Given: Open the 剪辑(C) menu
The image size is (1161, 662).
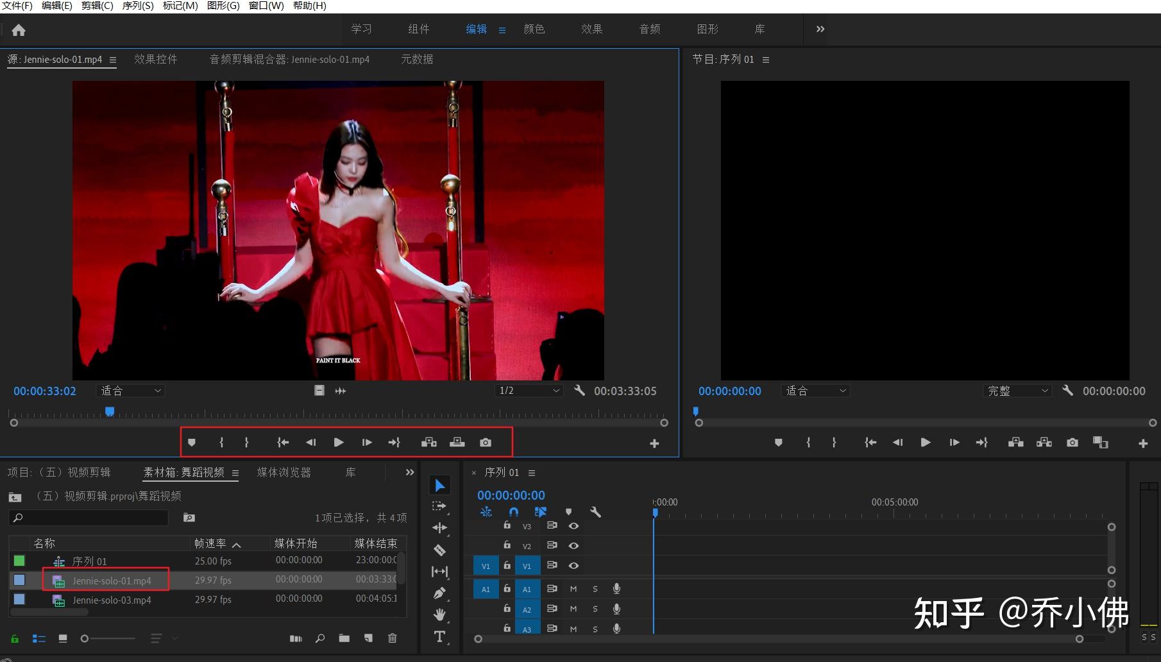Looking at the screenshot, I should click(x=97, y=6).
